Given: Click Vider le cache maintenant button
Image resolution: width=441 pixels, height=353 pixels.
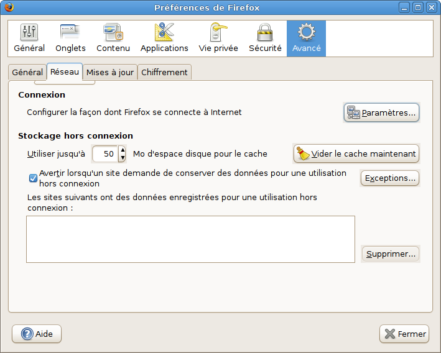Looking at the screenshot, I should (x=356, y=154).
